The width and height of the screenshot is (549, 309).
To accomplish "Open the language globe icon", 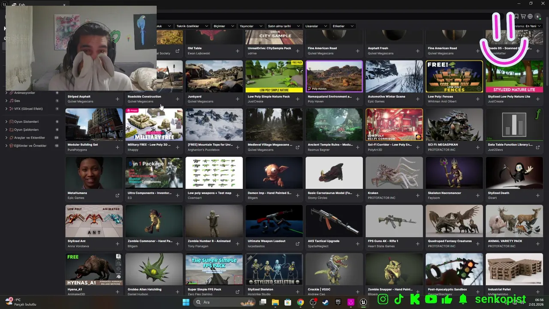I will click(530, 16).
